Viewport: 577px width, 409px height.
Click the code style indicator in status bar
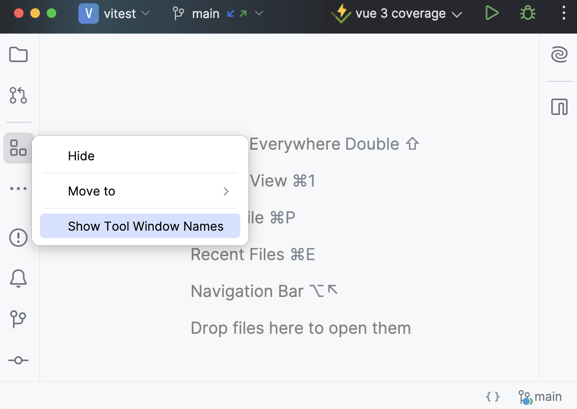pos(492,396)
